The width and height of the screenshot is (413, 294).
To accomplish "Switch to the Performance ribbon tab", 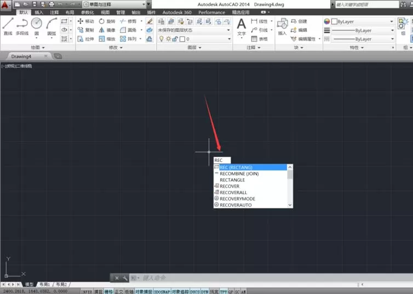I will 211,13.
